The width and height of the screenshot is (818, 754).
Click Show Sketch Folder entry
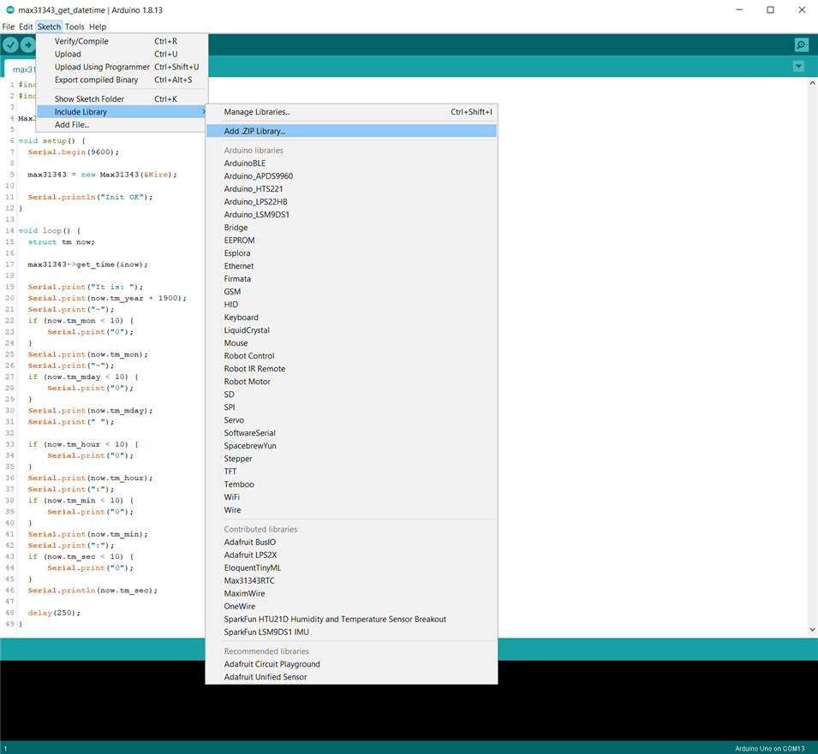[x=89, y=99]
